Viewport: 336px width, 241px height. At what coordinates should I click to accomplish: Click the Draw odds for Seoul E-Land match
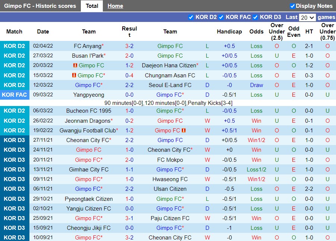256,85
